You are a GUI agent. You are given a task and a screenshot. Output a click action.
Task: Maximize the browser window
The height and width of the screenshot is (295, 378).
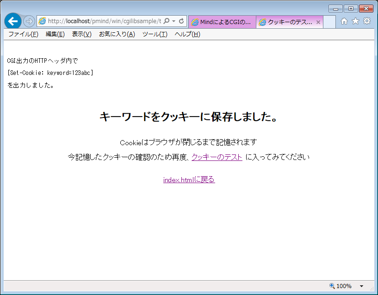coord(351,9)
